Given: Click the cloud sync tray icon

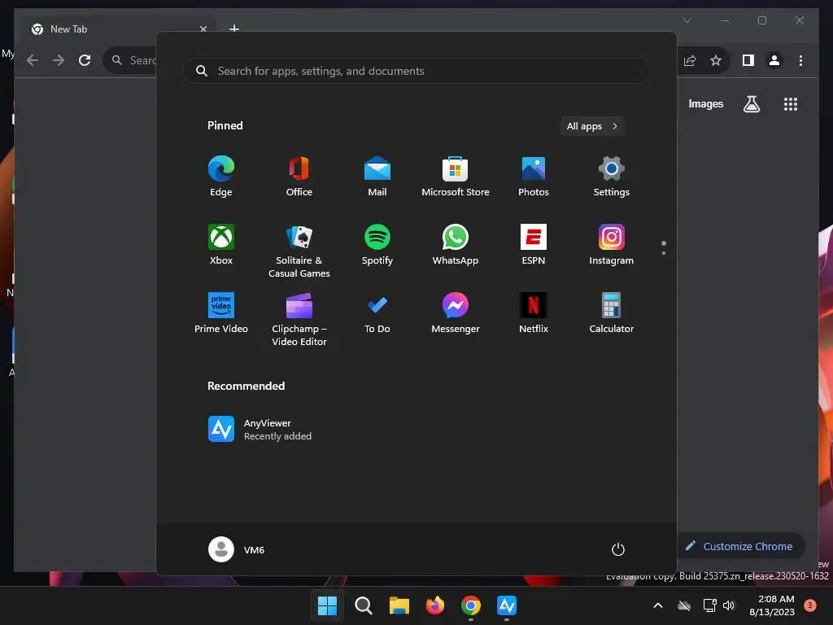Looking at the screenshot, I should click(x=684, y=605).
